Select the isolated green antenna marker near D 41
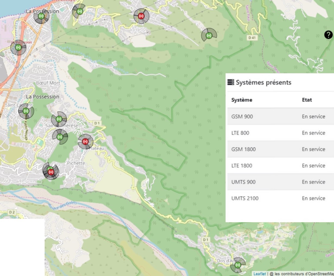 tap(209, 35)
